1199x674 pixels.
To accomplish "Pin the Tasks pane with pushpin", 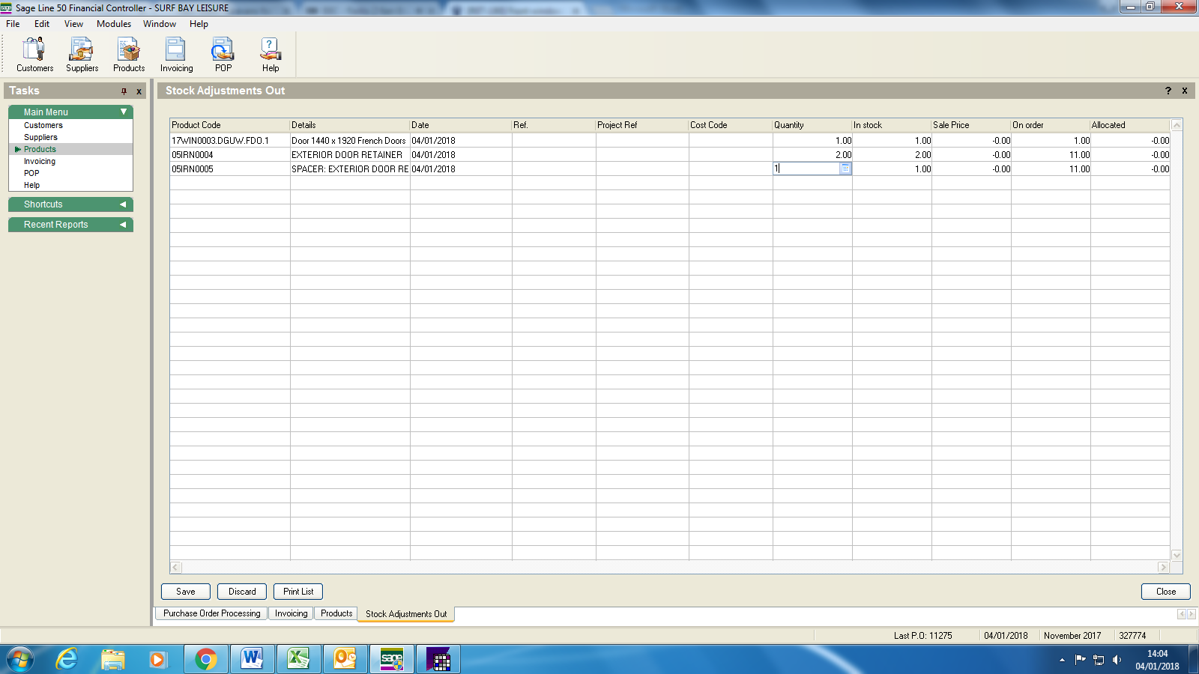I will pyautogui.click(x=124, y=91).
